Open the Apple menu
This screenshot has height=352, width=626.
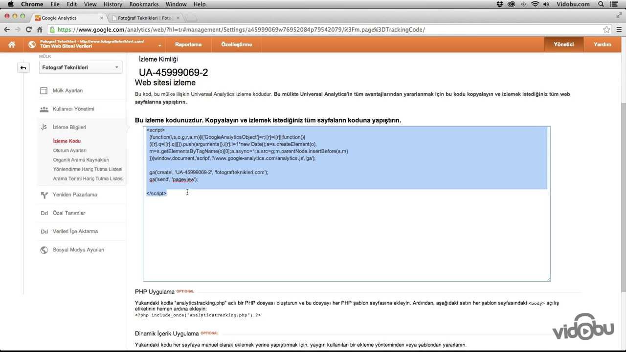point(10,4)
